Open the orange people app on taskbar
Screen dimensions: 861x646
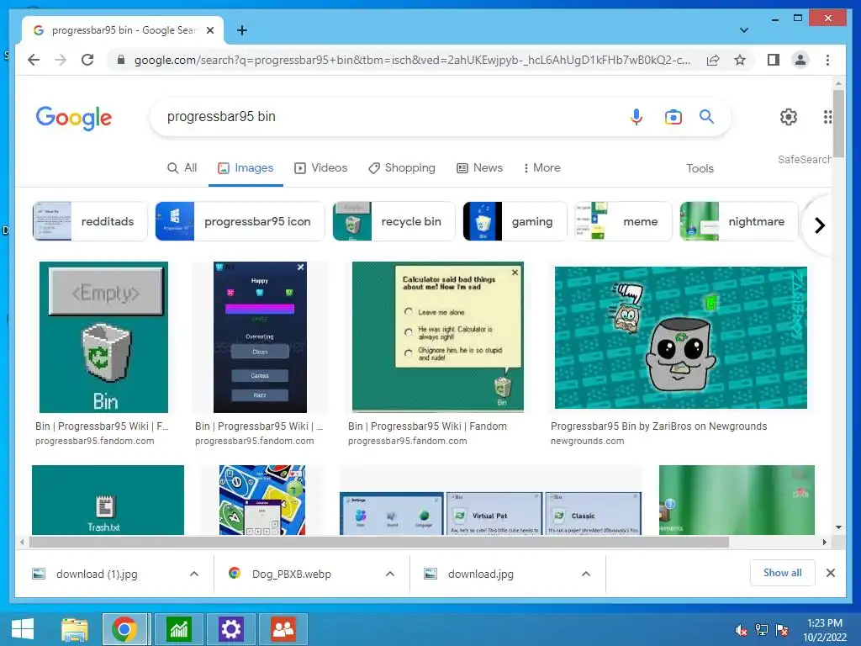click(x=283, y=629)
